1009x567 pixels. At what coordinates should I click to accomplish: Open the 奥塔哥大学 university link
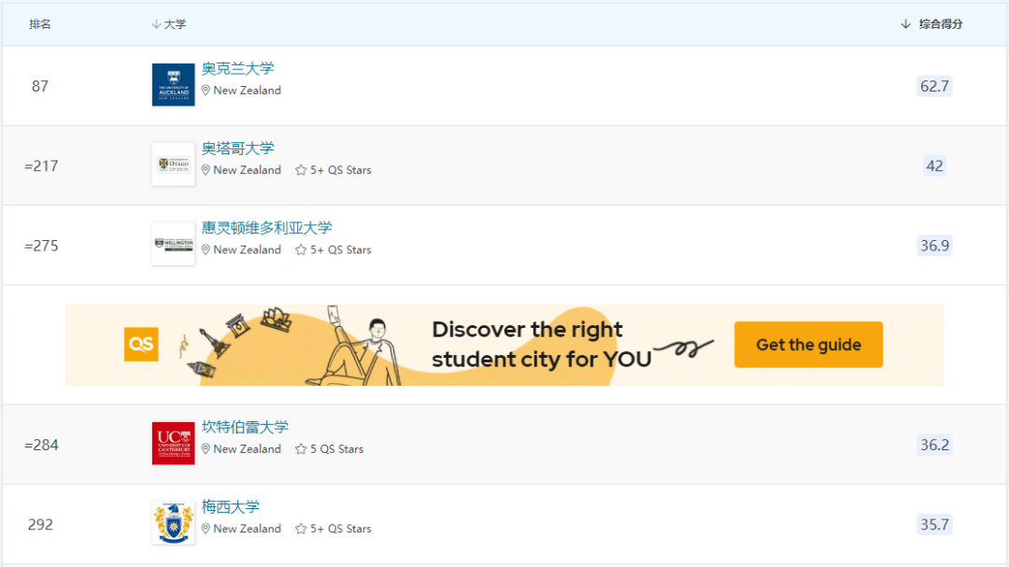coord(237,149)
